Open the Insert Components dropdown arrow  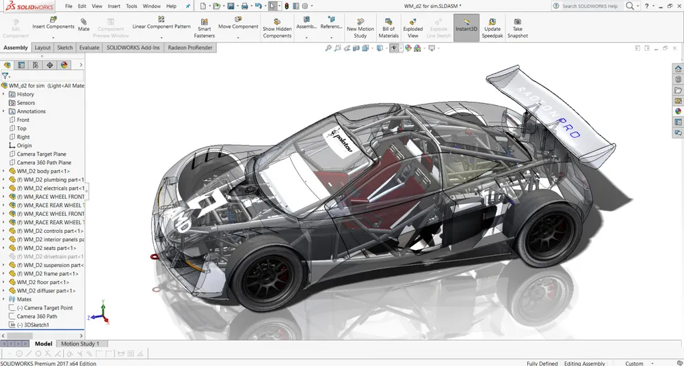tap(53, 37)
